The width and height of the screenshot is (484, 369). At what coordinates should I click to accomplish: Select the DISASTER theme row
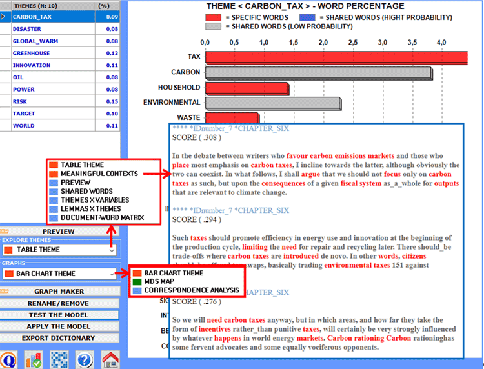pos(60,28)
